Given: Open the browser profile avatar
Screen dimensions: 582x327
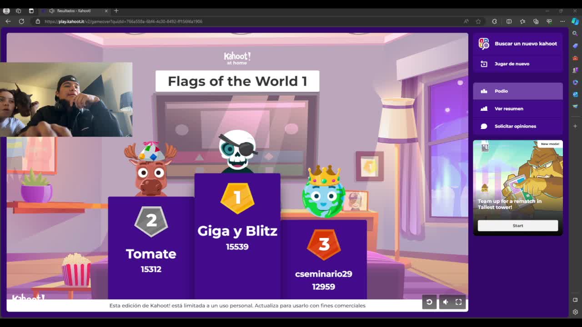Looking at the screenshot, I should tap(6, 10).
